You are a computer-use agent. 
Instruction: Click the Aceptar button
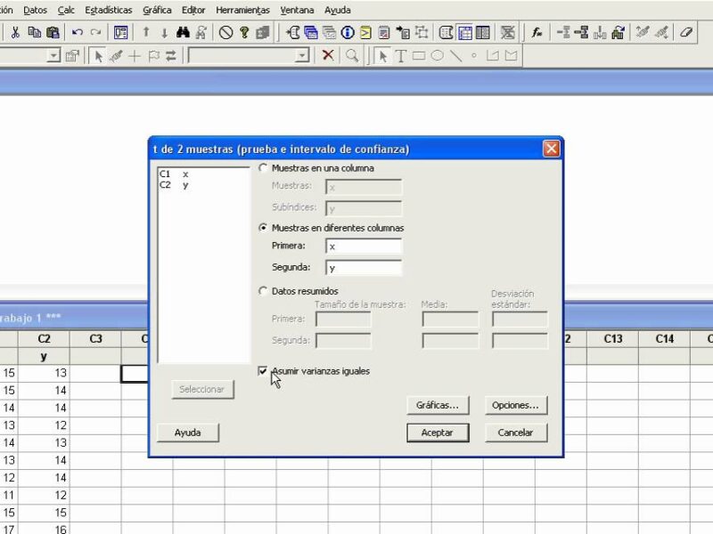click(438, 433)
